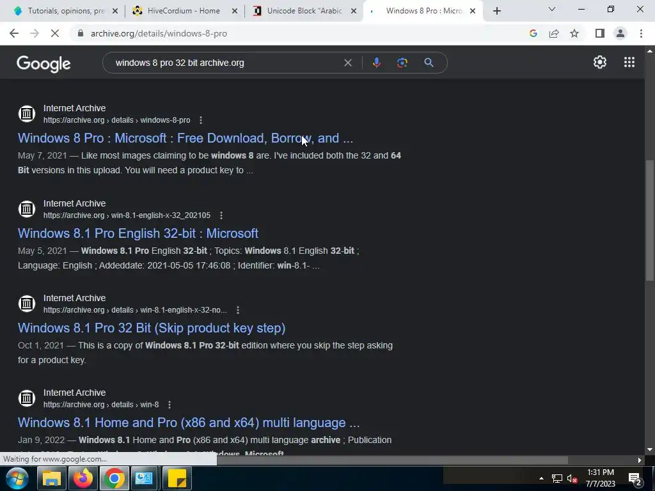Switch to Unicode Block Arabic tab

(304, 11)
